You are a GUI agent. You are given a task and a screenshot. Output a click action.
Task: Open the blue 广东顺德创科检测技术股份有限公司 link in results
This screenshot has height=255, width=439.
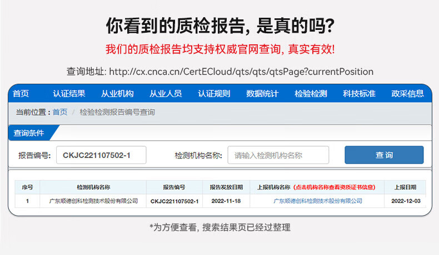(318, 201)
